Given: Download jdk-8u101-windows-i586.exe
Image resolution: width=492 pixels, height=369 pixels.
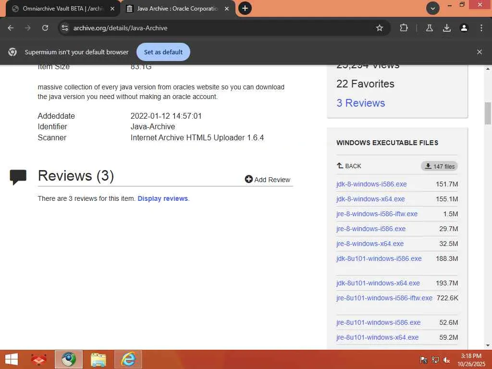Looking at the screenshot, I should coord(379,258).
